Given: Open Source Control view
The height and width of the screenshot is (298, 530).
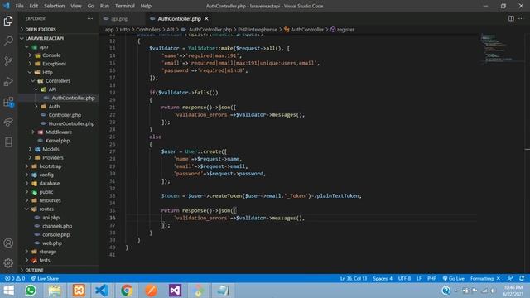Looking at the screenshot, I should [8, 61].
